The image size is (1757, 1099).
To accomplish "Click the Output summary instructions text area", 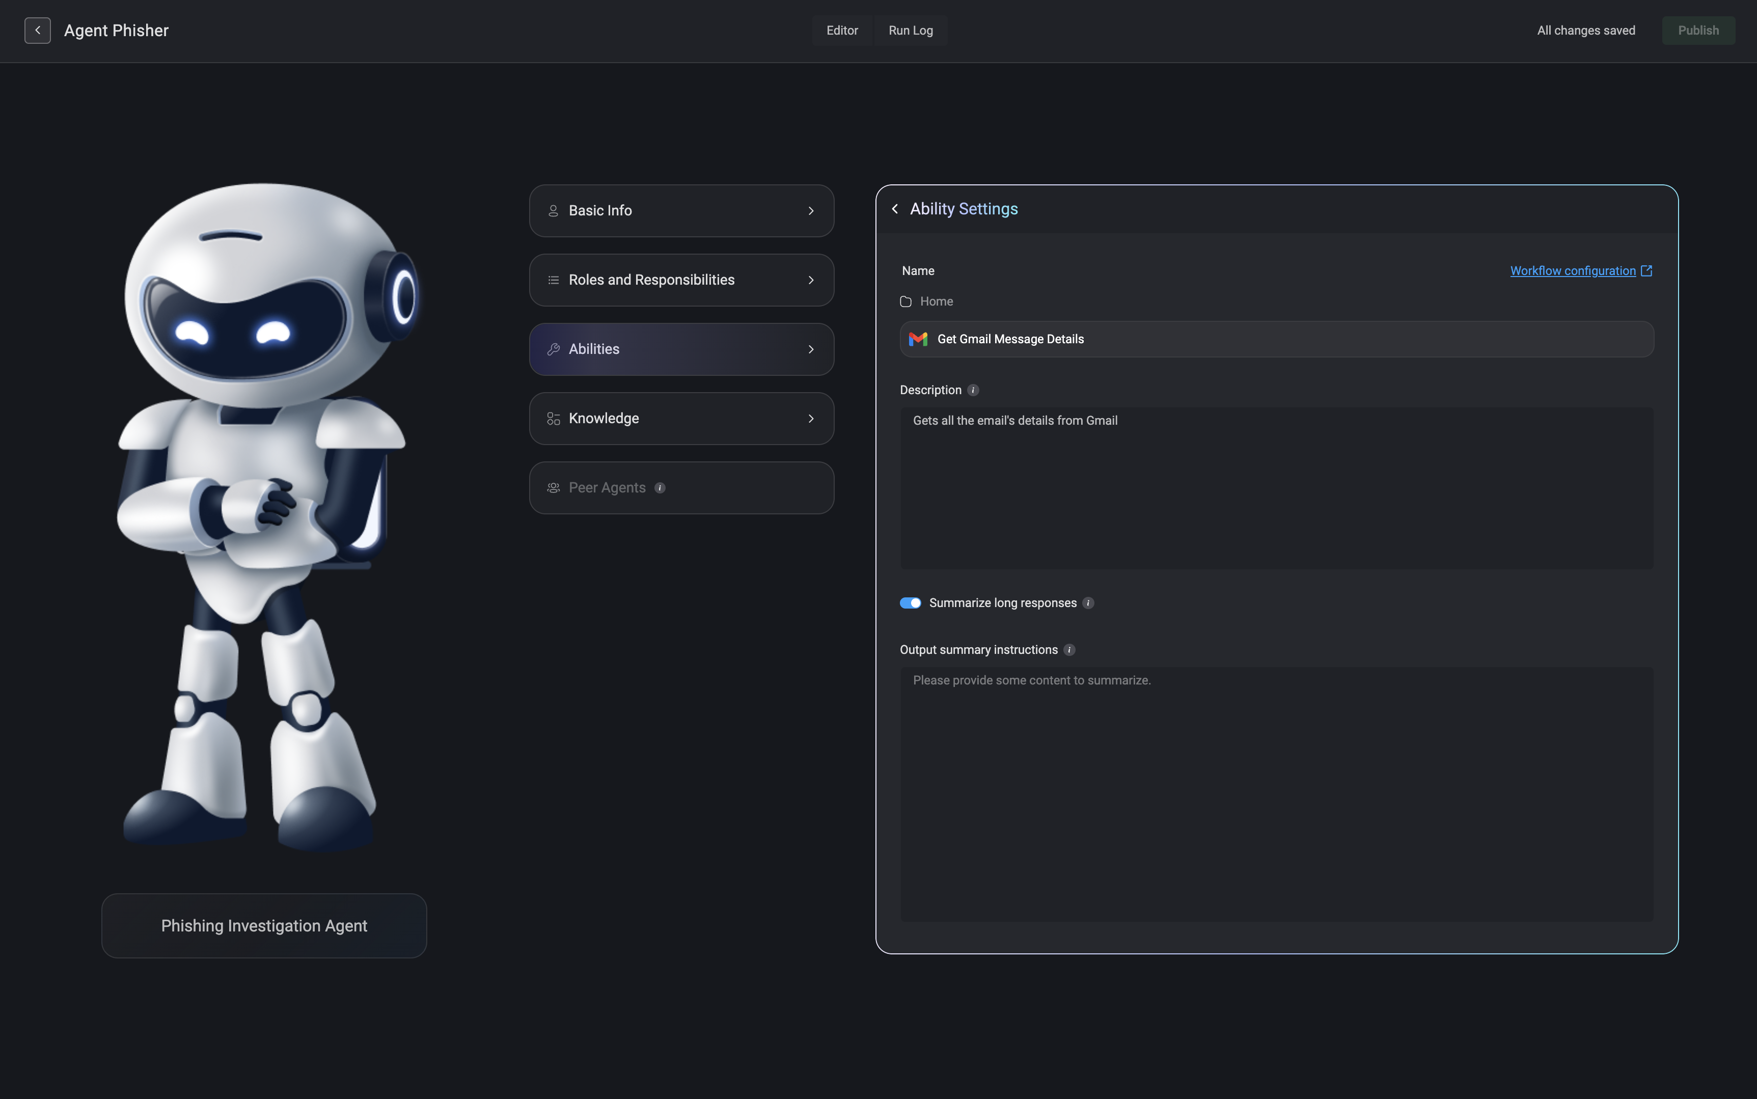I will pyautogui.click(x=1276, y=794).
